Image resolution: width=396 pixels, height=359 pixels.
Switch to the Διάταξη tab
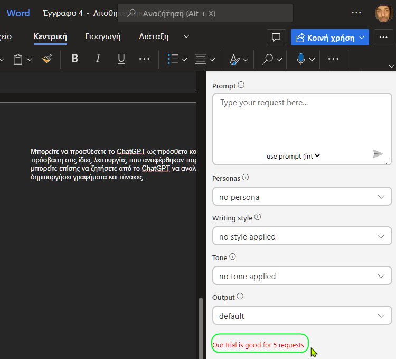coord(154,36)
